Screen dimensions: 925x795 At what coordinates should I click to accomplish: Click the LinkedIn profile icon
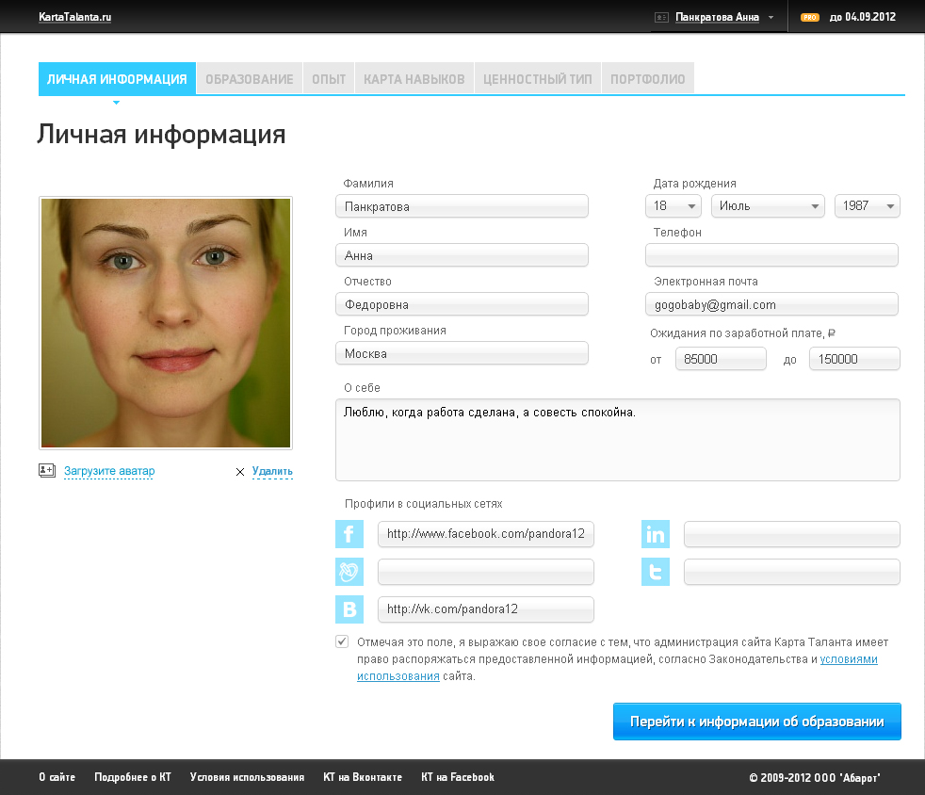656,534
